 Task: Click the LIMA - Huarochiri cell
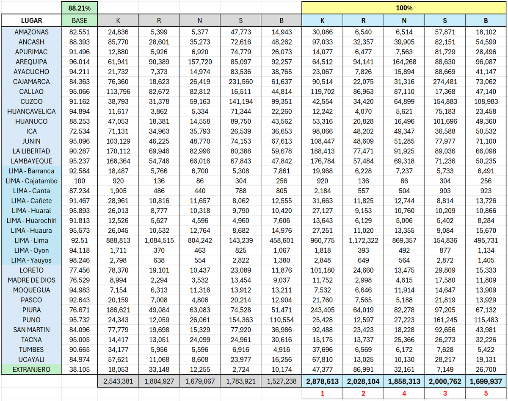click(x=31, y=220)
